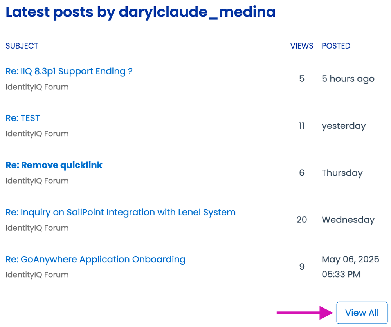Open the "Re: IIQ 8.3p1 Support Ending ?" post
Viewport: 391px width, 327px height.
point(69,71)
